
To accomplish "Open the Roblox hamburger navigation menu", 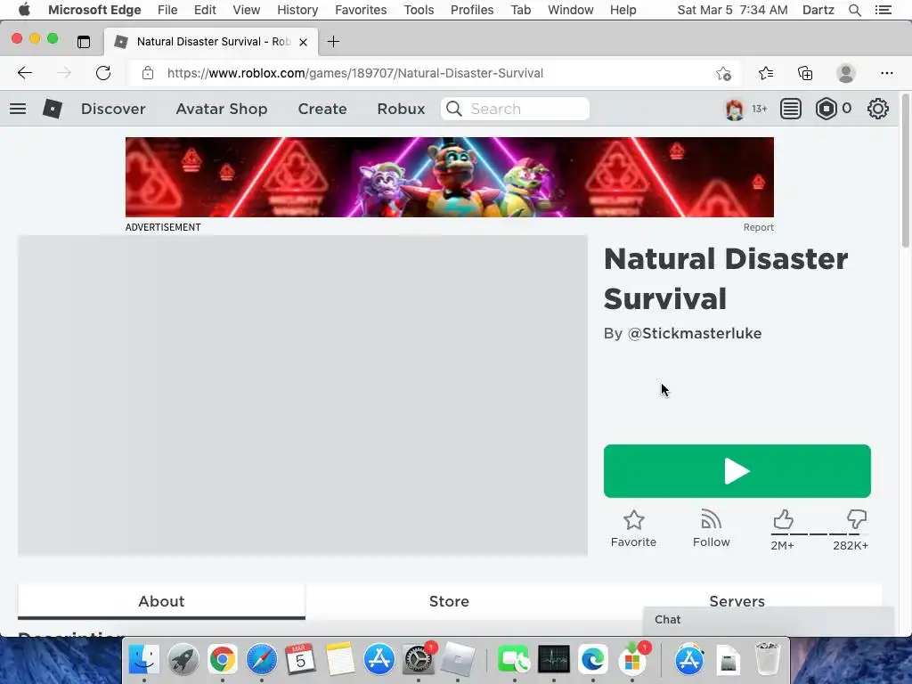I will pyautogui.click(x=18, y=109).
